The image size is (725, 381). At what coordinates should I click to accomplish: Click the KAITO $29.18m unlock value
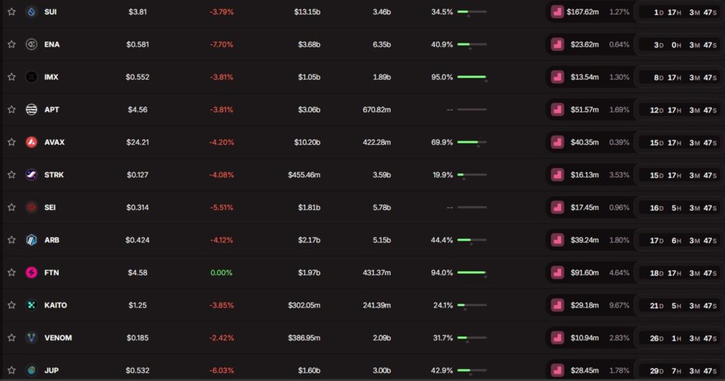coord(583,305)
